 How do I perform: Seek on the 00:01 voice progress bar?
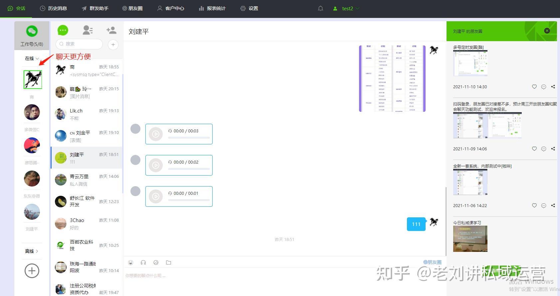[x=189, y=200]
